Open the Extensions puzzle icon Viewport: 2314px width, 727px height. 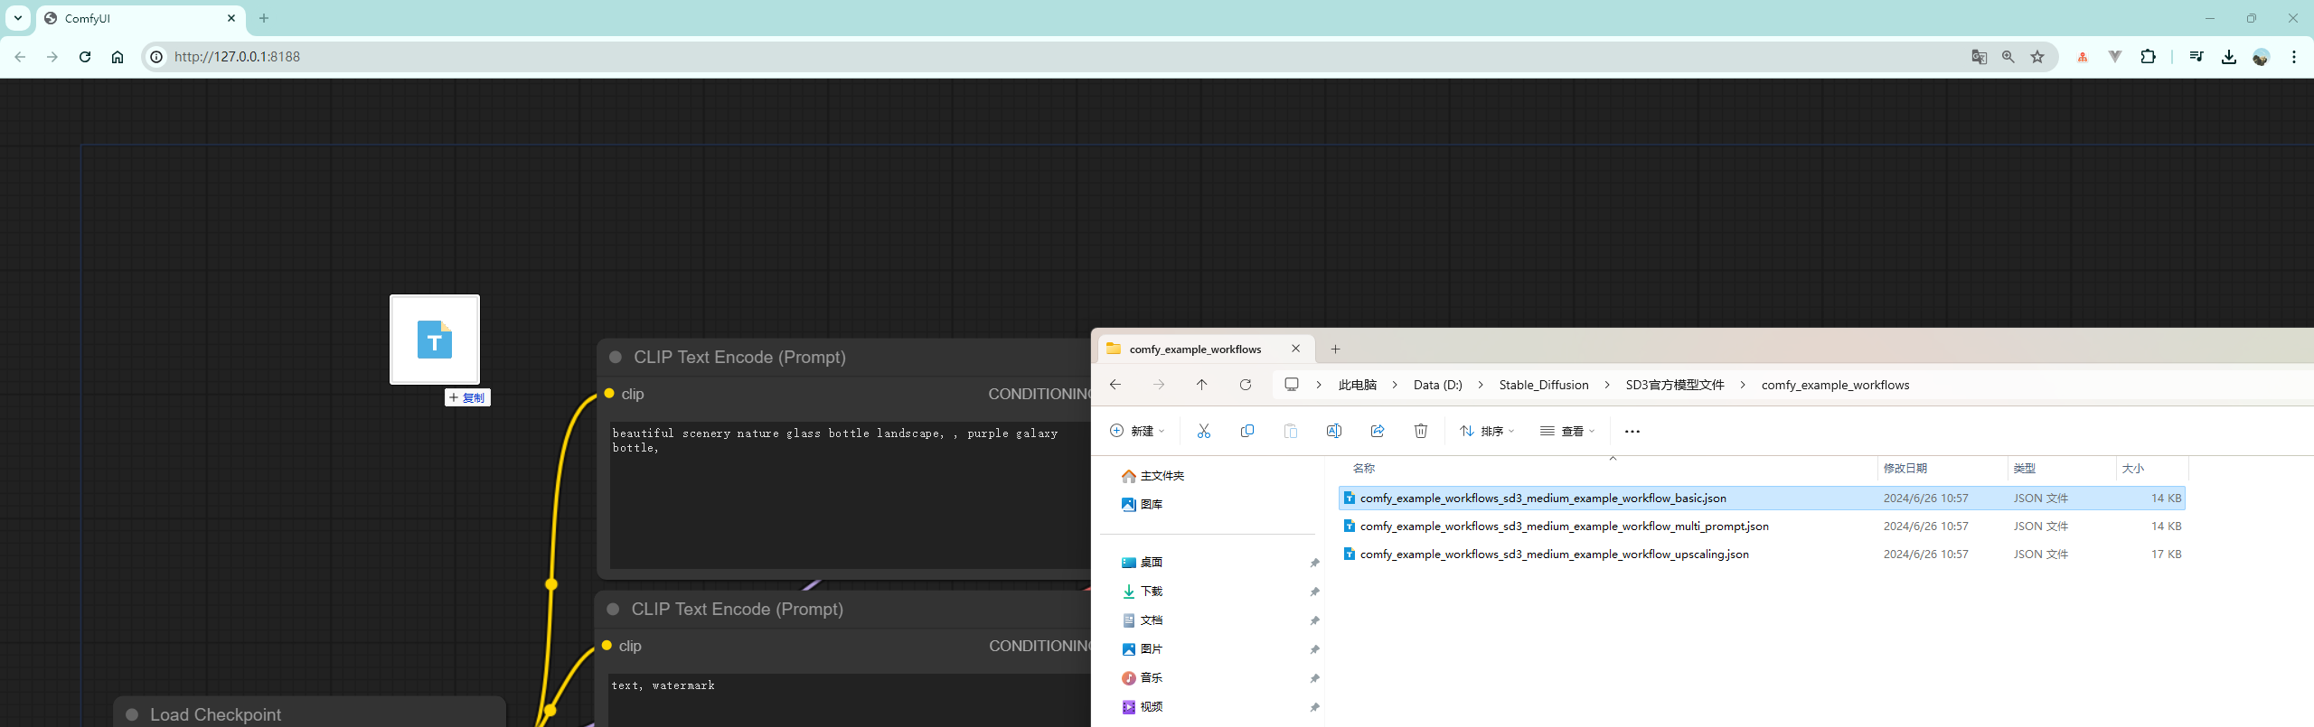click(x=2149, y=57)
